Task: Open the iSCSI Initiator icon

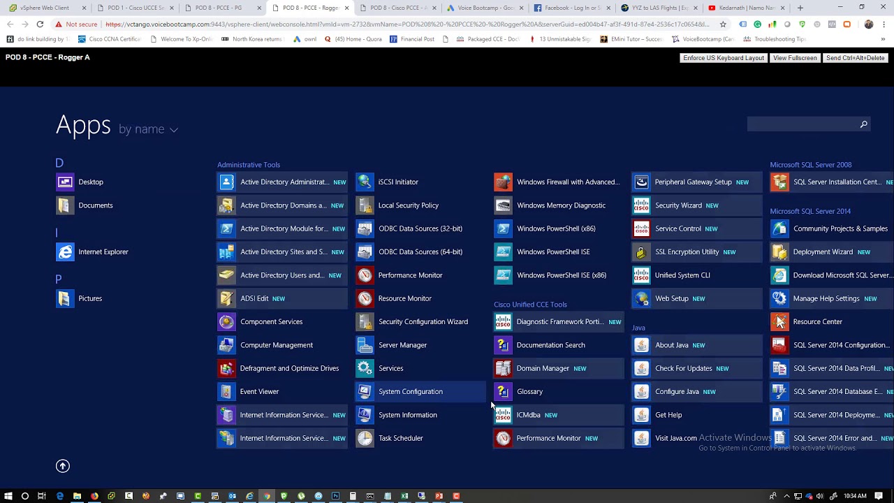Action: (x=365, y=182)
